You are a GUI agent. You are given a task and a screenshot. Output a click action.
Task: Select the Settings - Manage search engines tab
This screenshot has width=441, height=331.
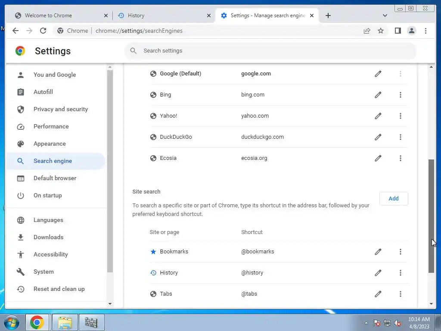point(267,16)
